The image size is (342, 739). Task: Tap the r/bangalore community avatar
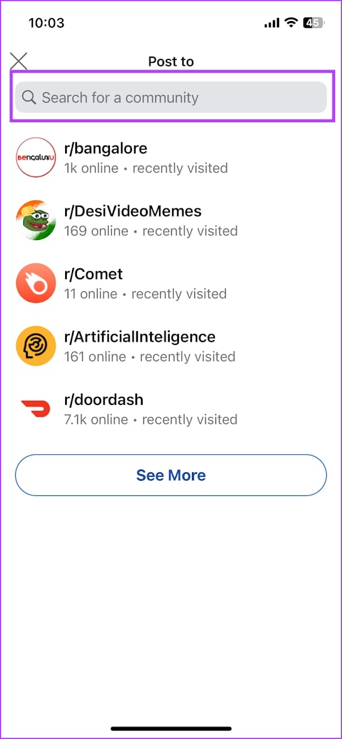click(36, 157)
